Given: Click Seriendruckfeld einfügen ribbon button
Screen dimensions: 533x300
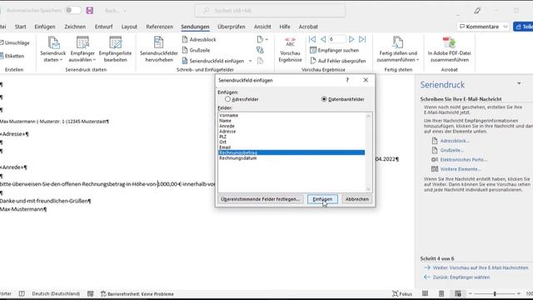Looking at the screenshot, I should click(213, 61).
